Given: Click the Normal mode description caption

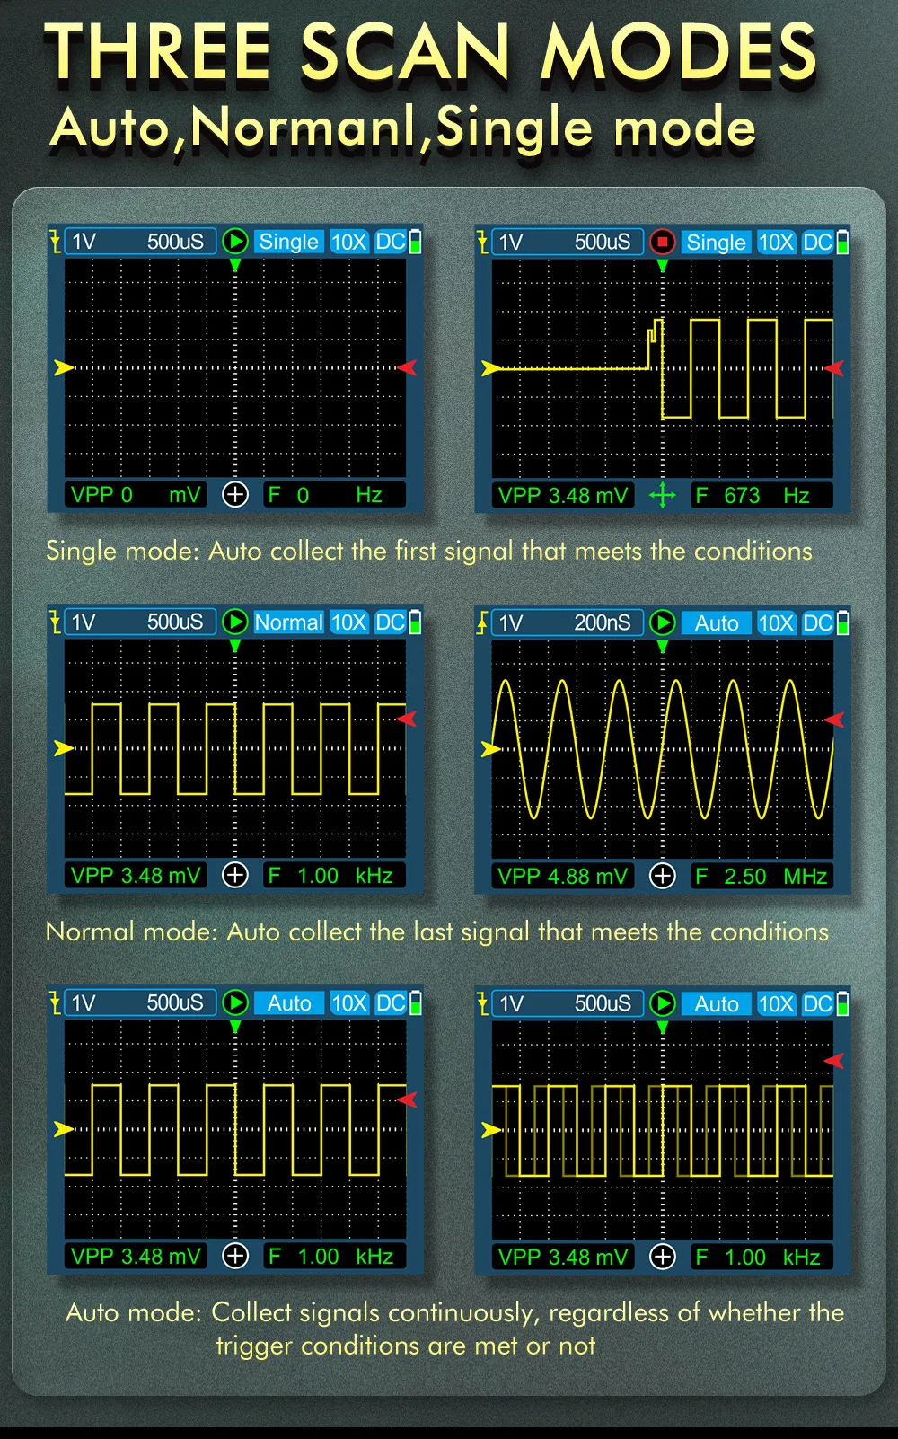Looking at the screenshot, I should (437, 931).
